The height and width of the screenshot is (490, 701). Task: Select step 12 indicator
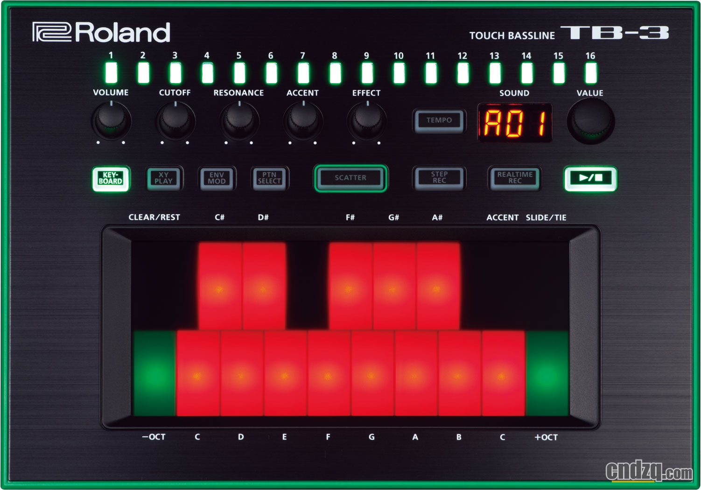(x=463, y=73)
